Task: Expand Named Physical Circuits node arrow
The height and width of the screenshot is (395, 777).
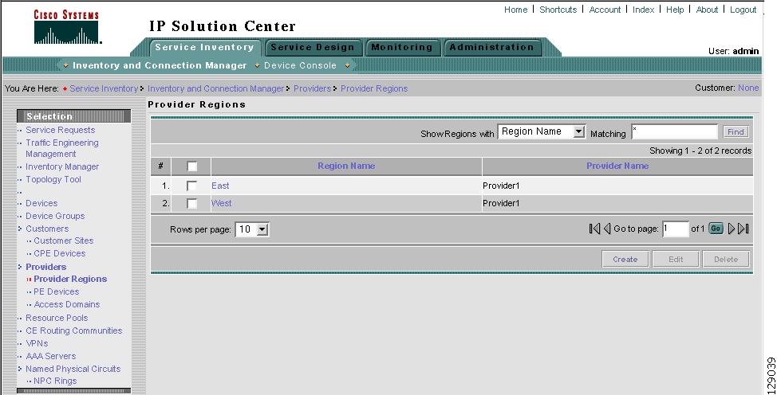Action: (20, 369)
